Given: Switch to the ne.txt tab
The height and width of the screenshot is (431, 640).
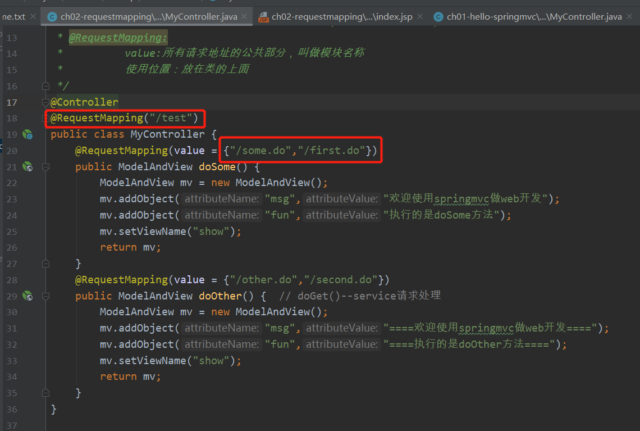Looking at the screenshot, I should pos(13,17).
